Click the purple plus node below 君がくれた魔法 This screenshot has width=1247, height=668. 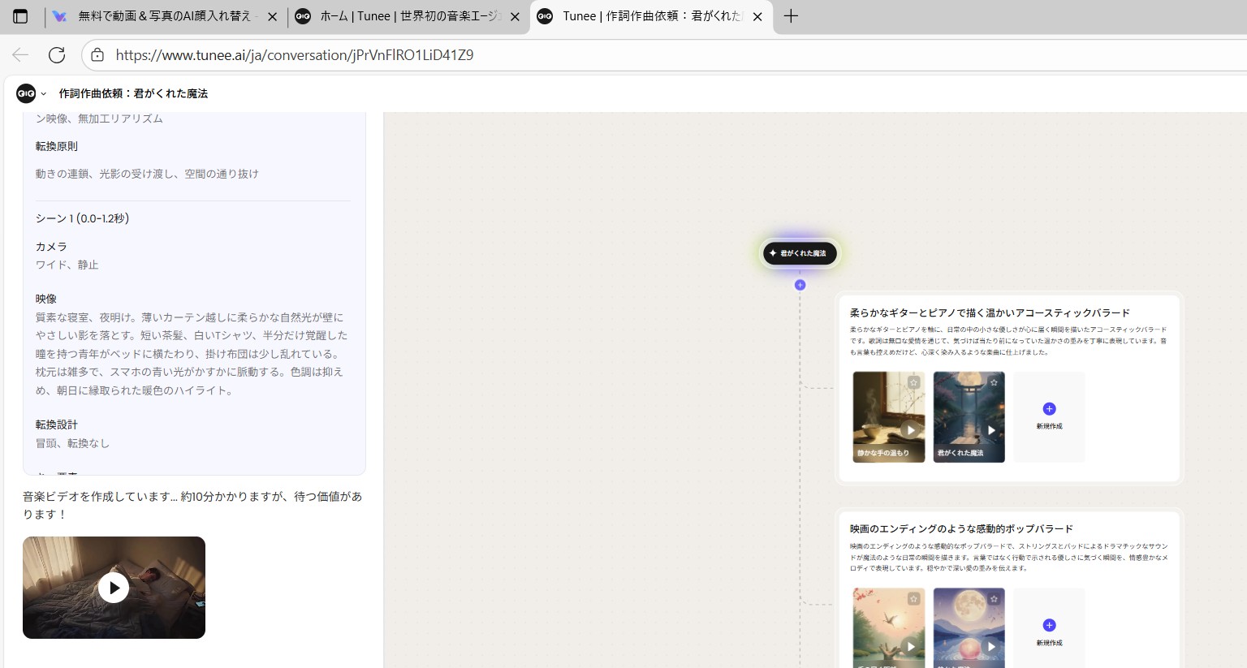[x=800, y=285]
